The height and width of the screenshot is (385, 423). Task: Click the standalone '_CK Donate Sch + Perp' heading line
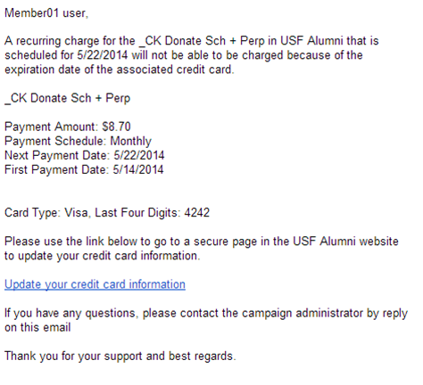(68, 99)
